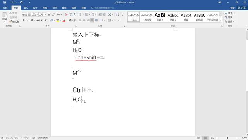The image size is (248, 140).
Task: Toggle Show/Hide paragraph marks
Action: 123,14
